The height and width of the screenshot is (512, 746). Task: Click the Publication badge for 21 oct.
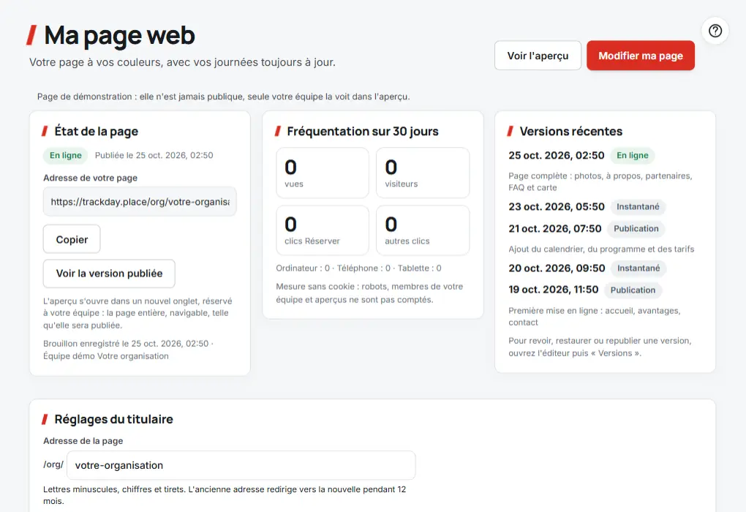pyautogui.click(x=636, y=229)
